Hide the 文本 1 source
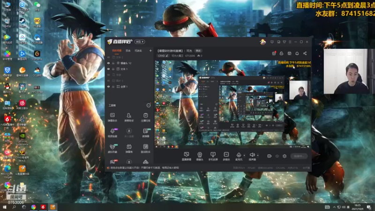This screenshot has height=211, width=375. coord(109,69)
